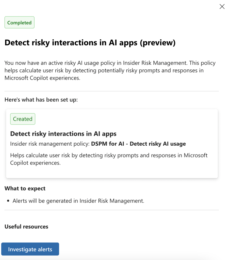Click the card title Detect risky interactions
Screen dimensions: 229x260
(63, 134)
